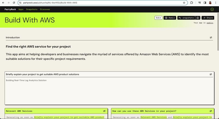Open settings for Relevant AWS Services widget

[104, 111]
